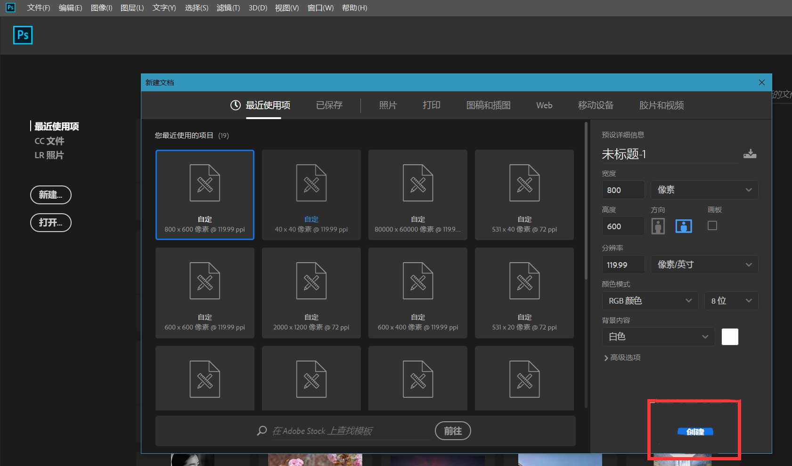Switch to the 已保存 tab

click(329, 105)
